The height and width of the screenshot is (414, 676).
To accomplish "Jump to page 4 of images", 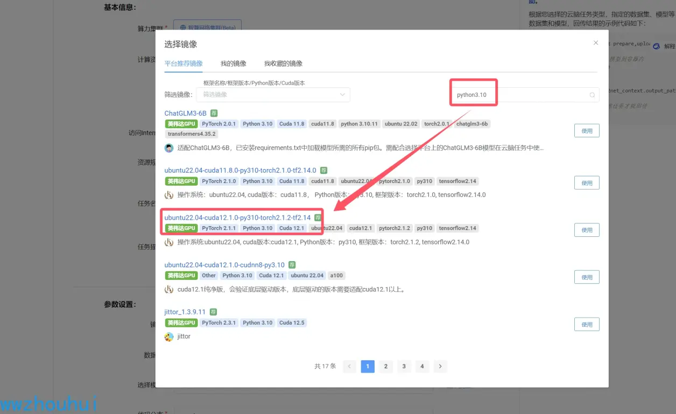I will [422, 367].
